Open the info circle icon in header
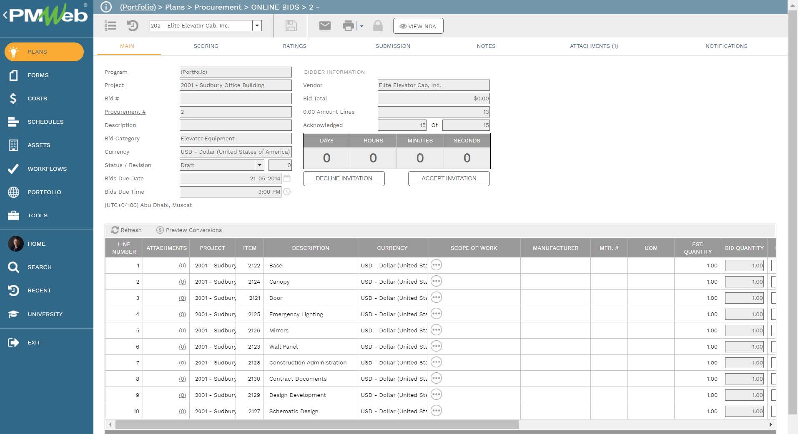The width and height of the screenshot is (798, 434). 106,7
